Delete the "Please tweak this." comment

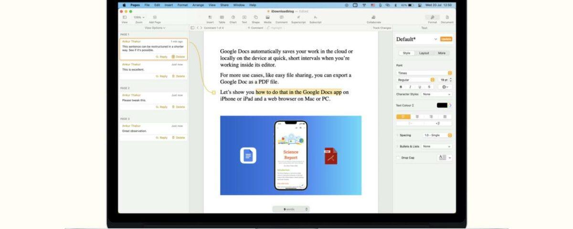click(x=178, y=107)
